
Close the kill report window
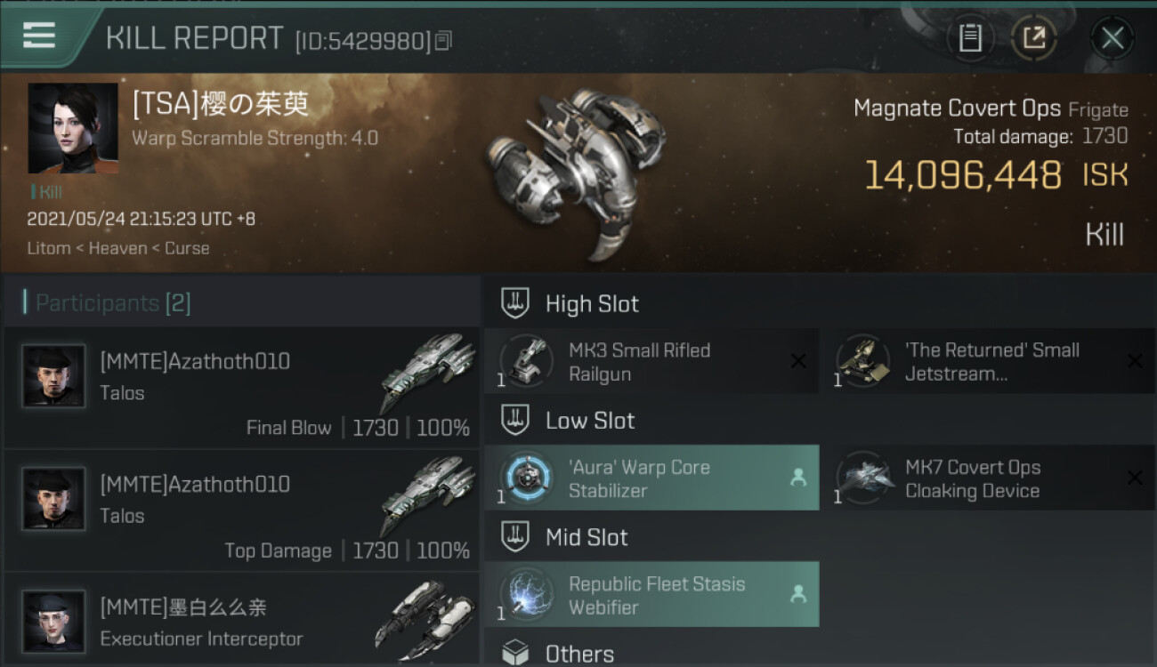[1112, 38]
